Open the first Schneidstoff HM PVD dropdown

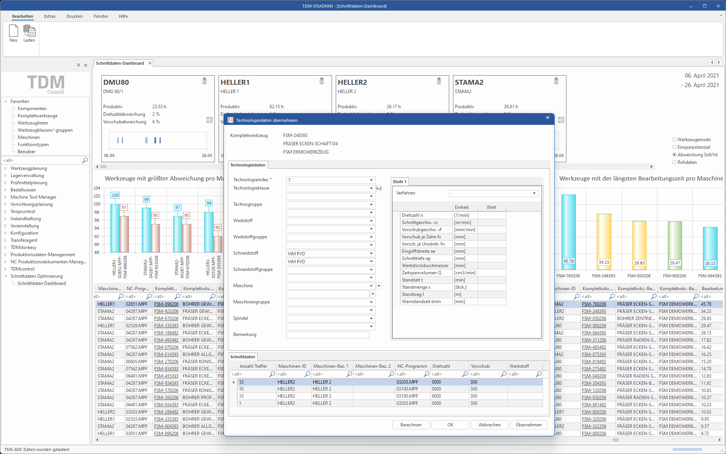pyautogui.click(x=371, y=253)
